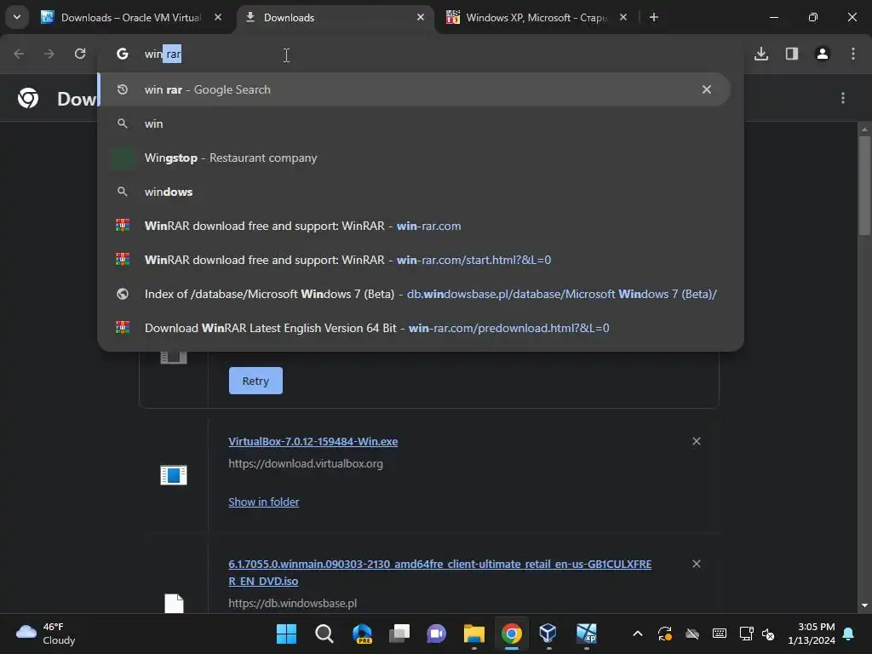Click the sync status tray icon
872x654 pixels.
665,634
